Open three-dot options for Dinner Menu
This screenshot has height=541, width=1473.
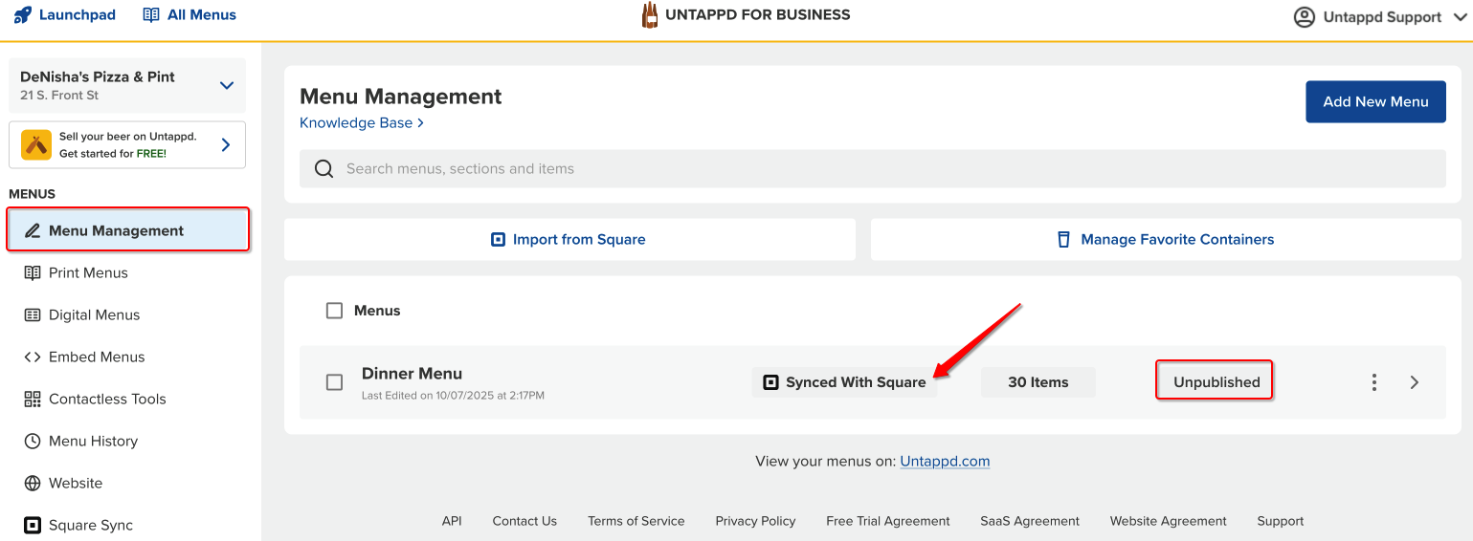click(1373, 382)
